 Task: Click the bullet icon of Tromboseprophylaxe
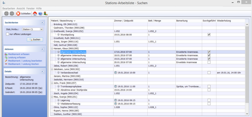[58, 86]
